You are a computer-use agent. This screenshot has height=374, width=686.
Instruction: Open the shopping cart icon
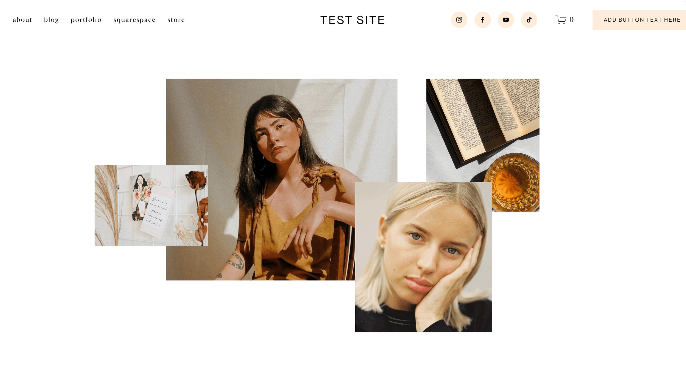[561, 20]
